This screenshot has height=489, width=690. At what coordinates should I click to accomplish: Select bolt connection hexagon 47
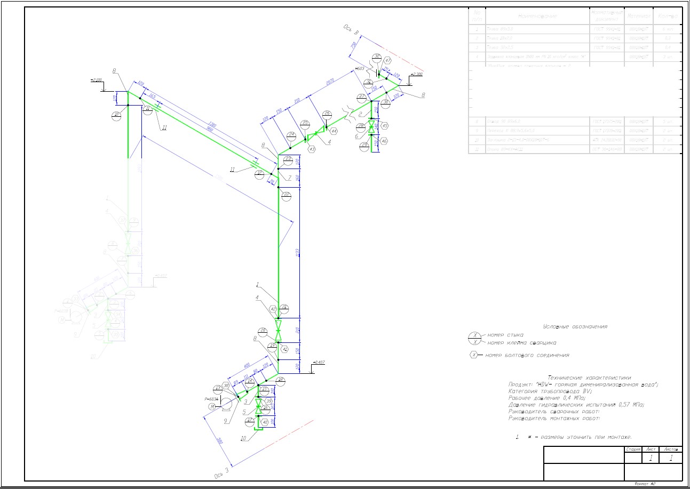pyautogui.click(x=388, y=61)
